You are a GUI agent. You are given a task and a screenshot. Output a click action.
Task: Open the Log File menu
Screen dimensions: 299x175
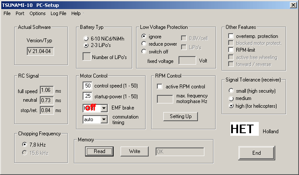(x=58, y=13)
